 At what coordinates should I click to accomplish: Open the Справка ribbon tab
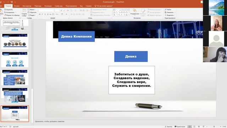point(88,6)
